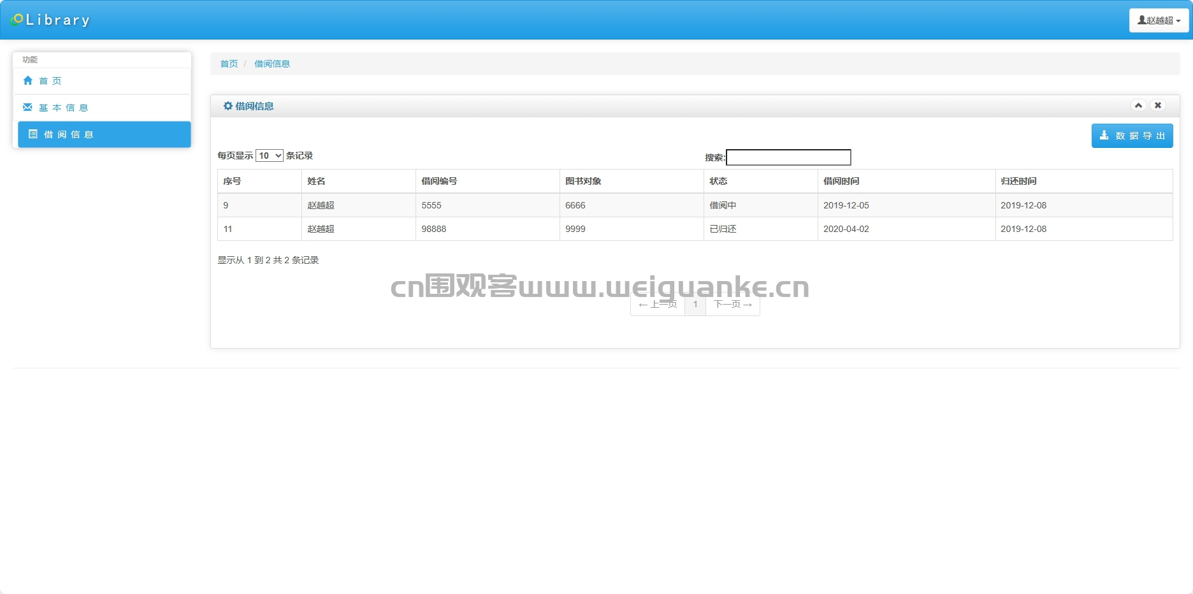Open the records-per-page dropdown showing 10
The width and height of the screenshot is (1193, 594).
[x=270, y=156]
